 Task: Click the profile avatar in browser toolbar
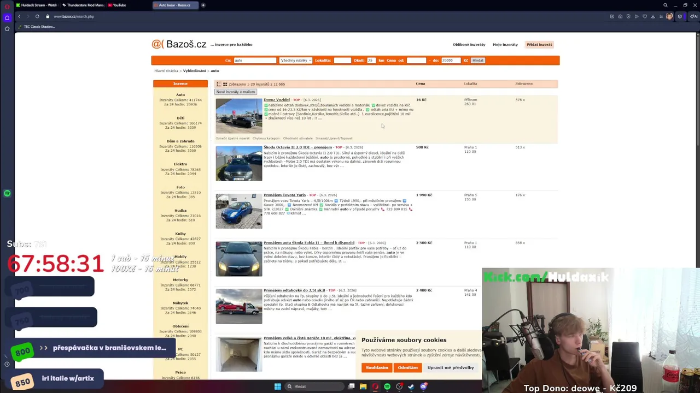669,16
